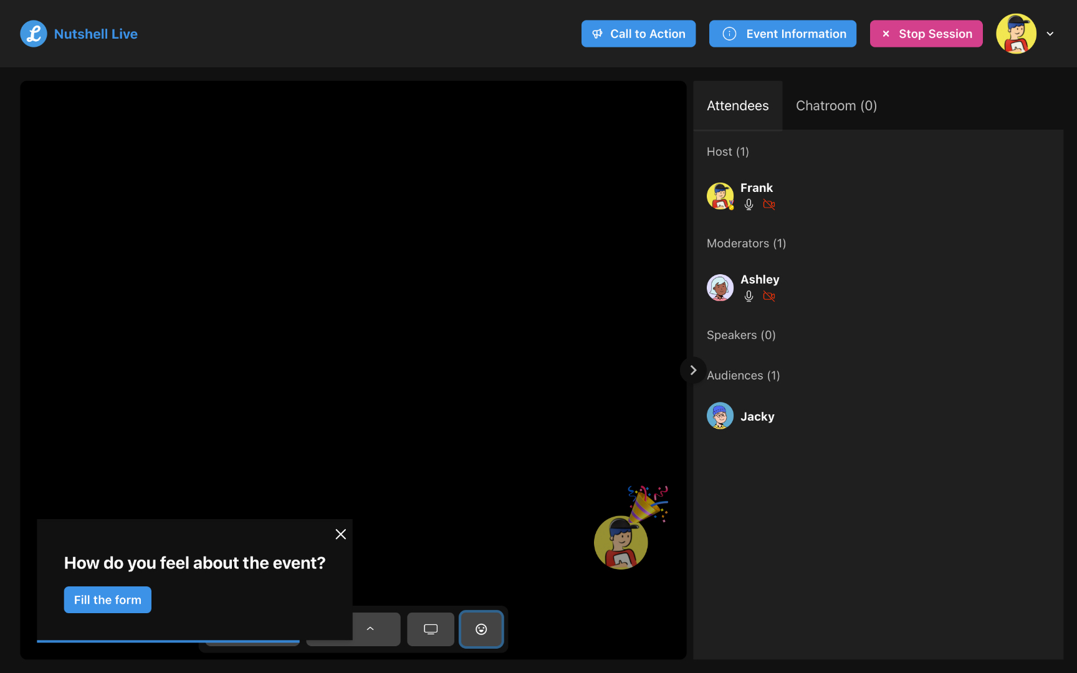Image resolution: width=1077 pixels, height=673 pixels.
Task: Click Stop Session
Action: (926, 34)
